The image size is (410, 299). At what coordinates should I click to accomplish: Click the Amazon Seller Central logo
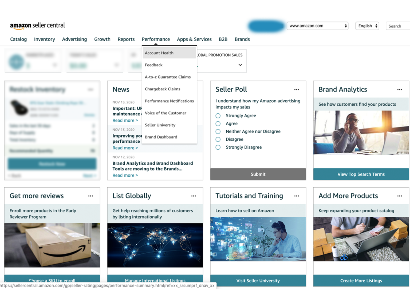37,25
